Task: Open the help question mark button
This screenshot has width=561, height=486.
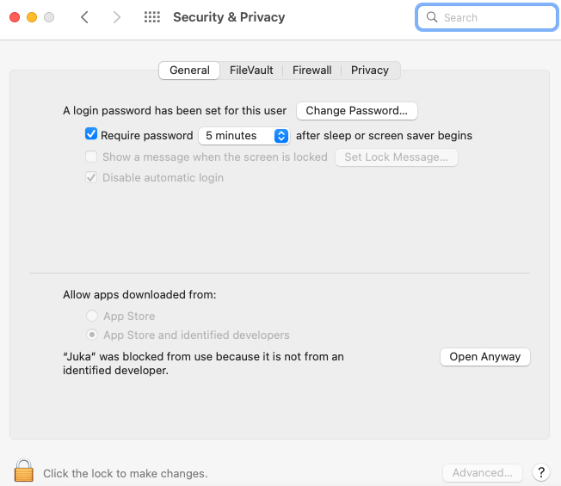Action: pyautogui.click(x=540, y=472)
